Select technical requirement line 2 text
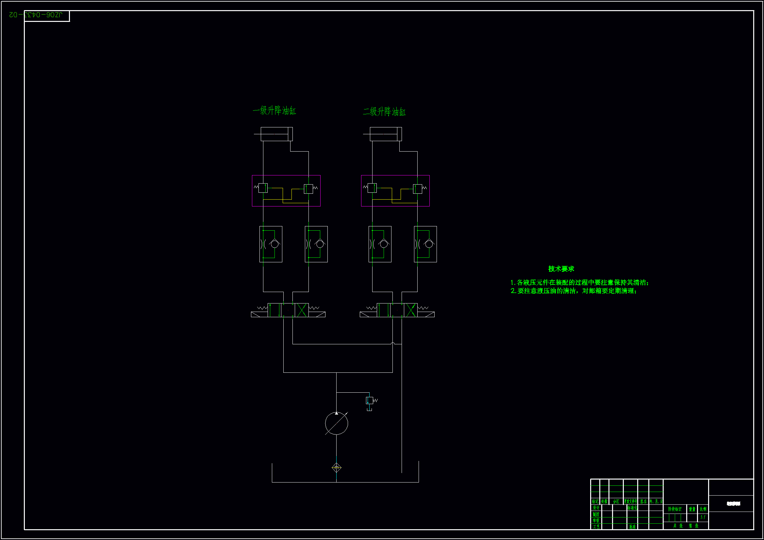This screenshot has height=540, width=764. pos(574,291)
